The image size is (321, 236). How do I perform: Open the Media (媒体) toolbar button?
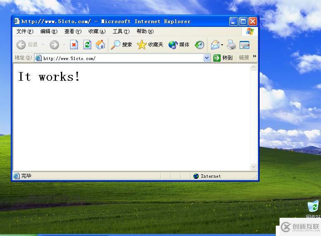(x=179, y=45)
